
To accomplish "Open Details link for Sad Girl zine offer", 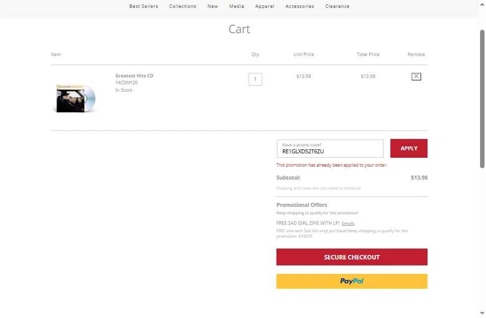I will 348,223.
